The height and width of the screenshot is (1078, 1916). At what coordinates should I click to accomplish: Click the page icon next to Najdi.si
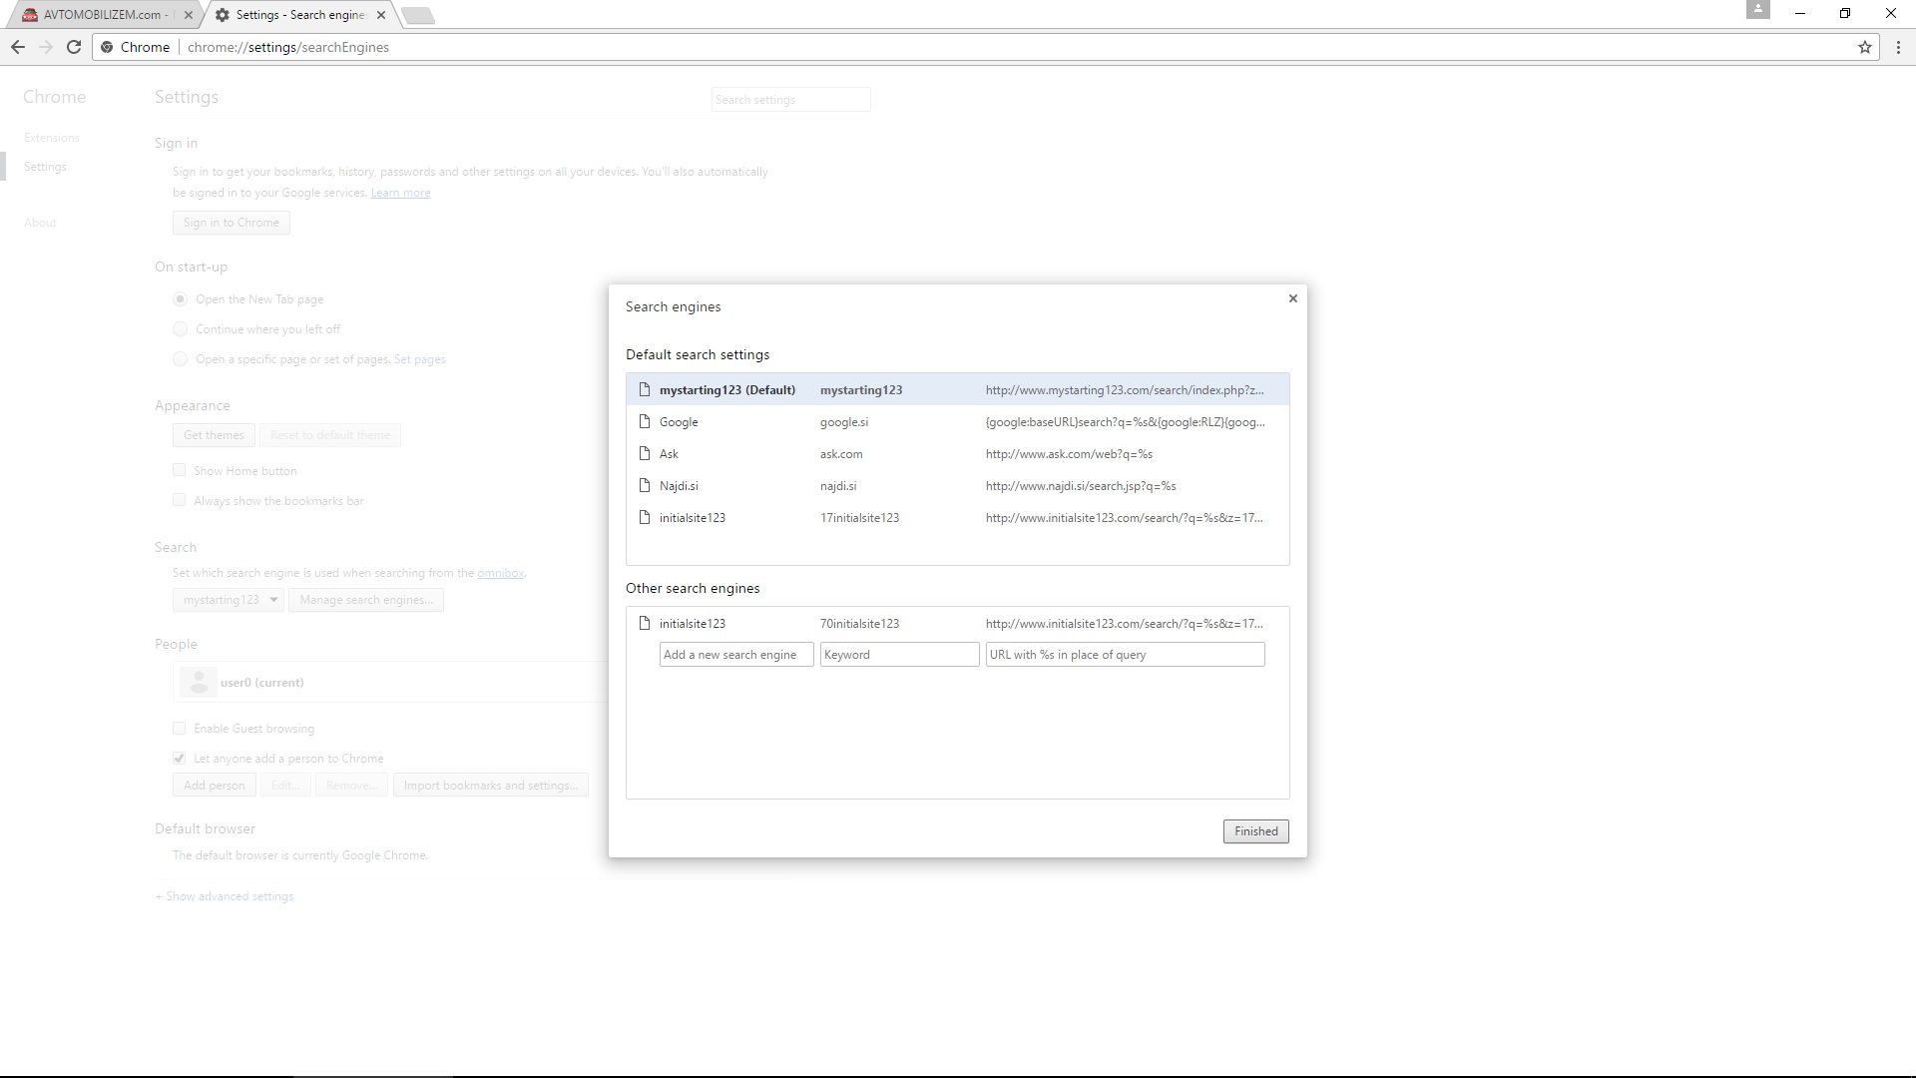coord(645,485)
